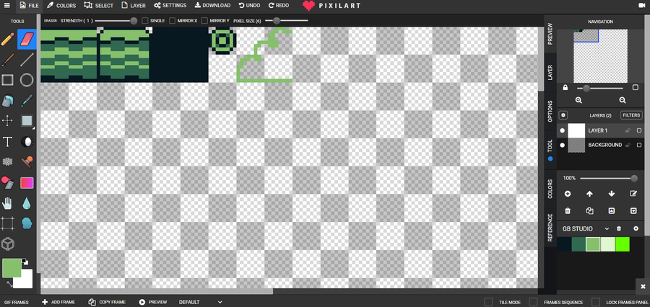Add a new layer with plus icon

[568, 194]
